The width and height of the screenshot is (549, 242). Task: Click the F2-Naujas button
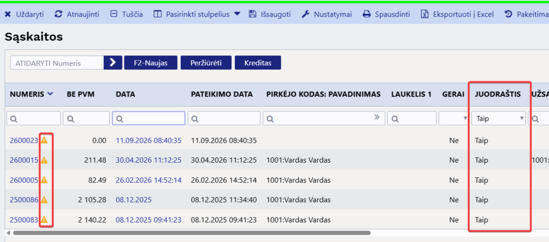click(x=151, y=63)
